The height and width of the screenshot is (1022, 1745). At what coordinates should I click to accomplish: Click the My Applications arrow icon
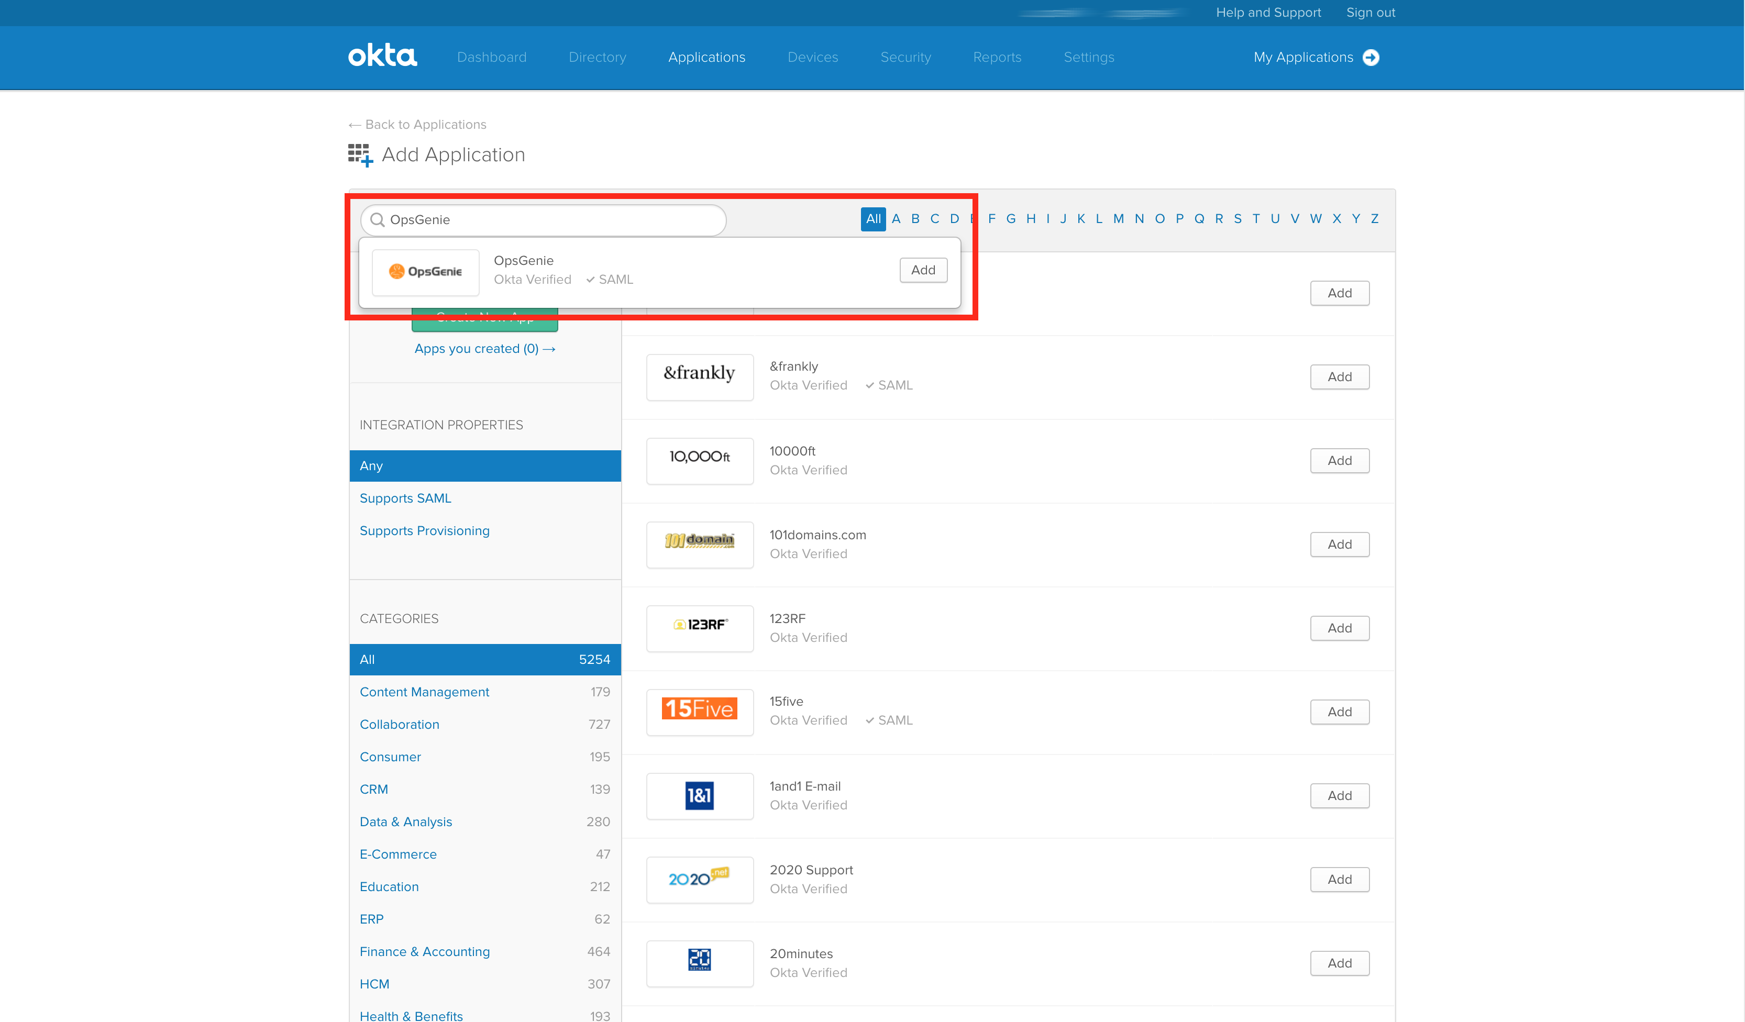pos(1371,58)
